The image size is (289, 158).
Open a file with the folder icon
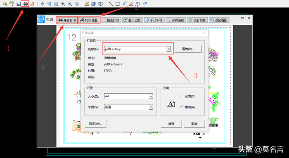5,4
